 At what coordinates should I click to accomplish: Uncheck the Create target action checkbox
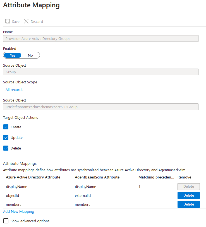click(x=6, y=127)
